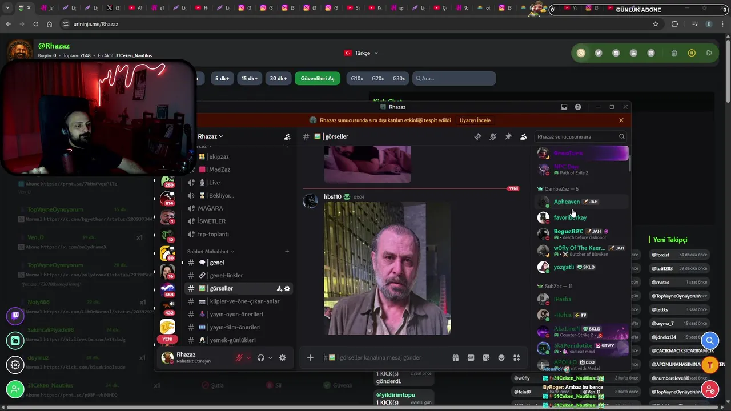Click the Discord inbox icon in title bar
This screenshot has width=731, height=411.
(x=564, y=107)
